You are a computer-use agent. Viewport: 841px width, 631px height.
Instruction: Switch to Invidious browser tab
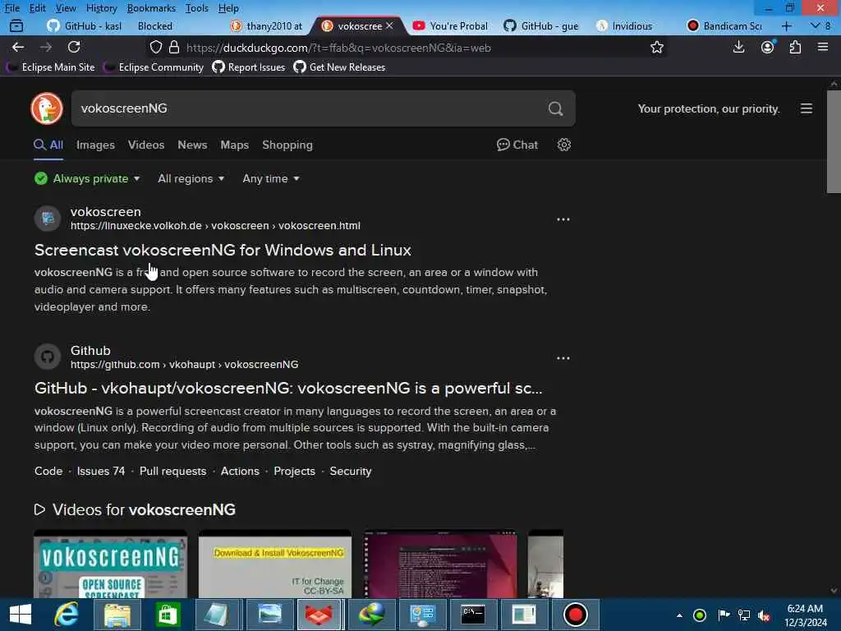(x=625, y=25)
